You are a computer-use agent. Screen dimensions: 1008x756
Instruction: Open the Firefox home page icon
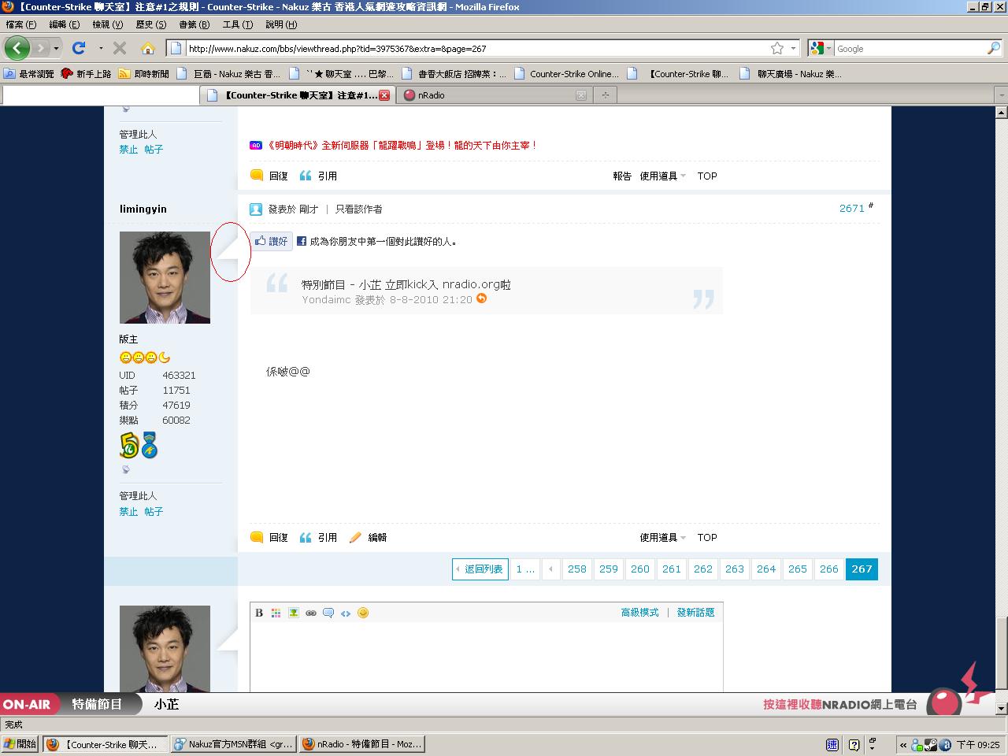point(147,48)
